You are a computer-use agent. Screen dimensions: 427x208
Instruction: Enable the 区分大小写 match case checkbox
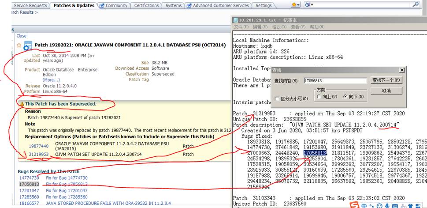277,99
